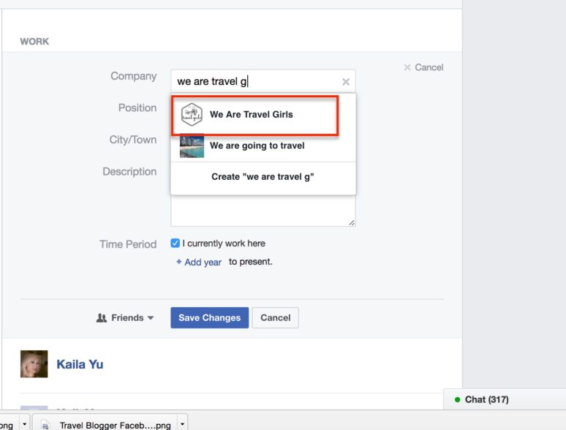Click beach thumbnail for We are going to travel
Screen dimensions: 566x430
pos(192,146)
